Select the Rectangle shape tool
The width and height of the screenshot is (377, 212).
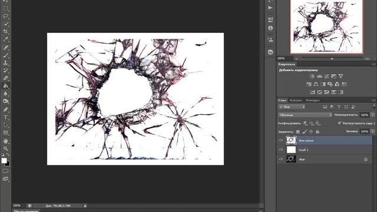[5, 132]
